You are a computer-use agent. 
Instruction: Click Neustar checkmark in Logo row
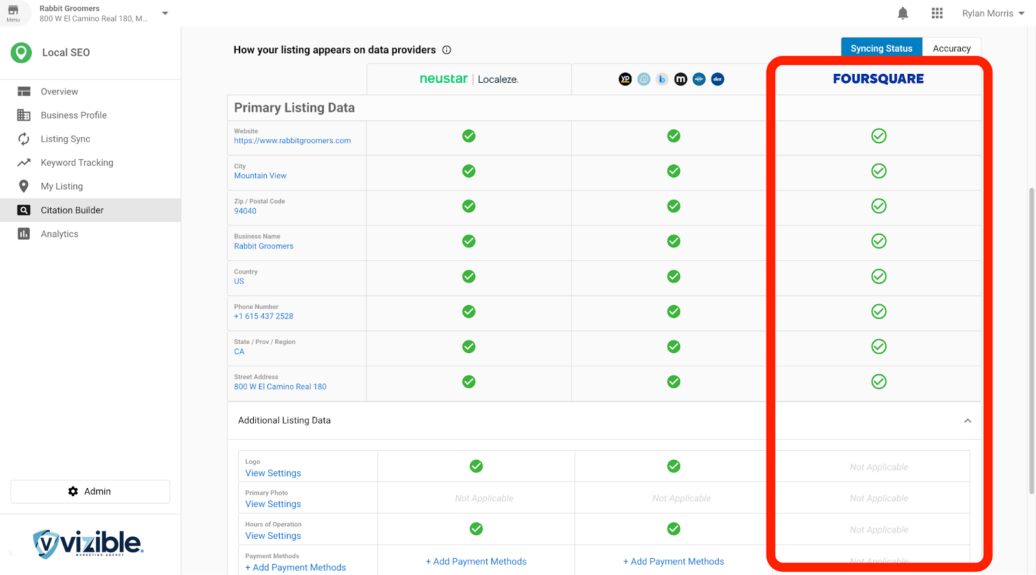coord(476,466)
